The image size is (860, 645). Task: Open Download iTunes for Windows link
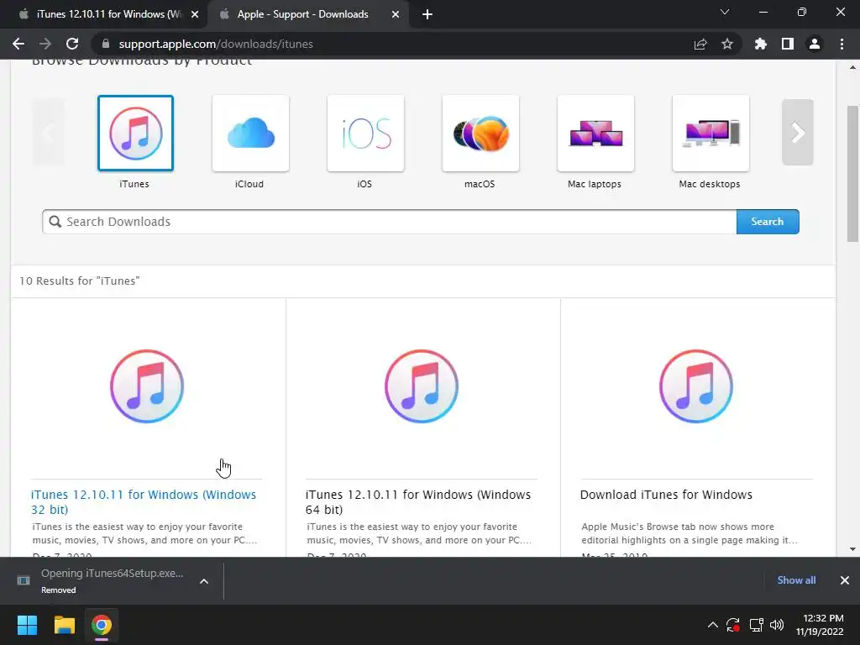[x=666, y=495]
